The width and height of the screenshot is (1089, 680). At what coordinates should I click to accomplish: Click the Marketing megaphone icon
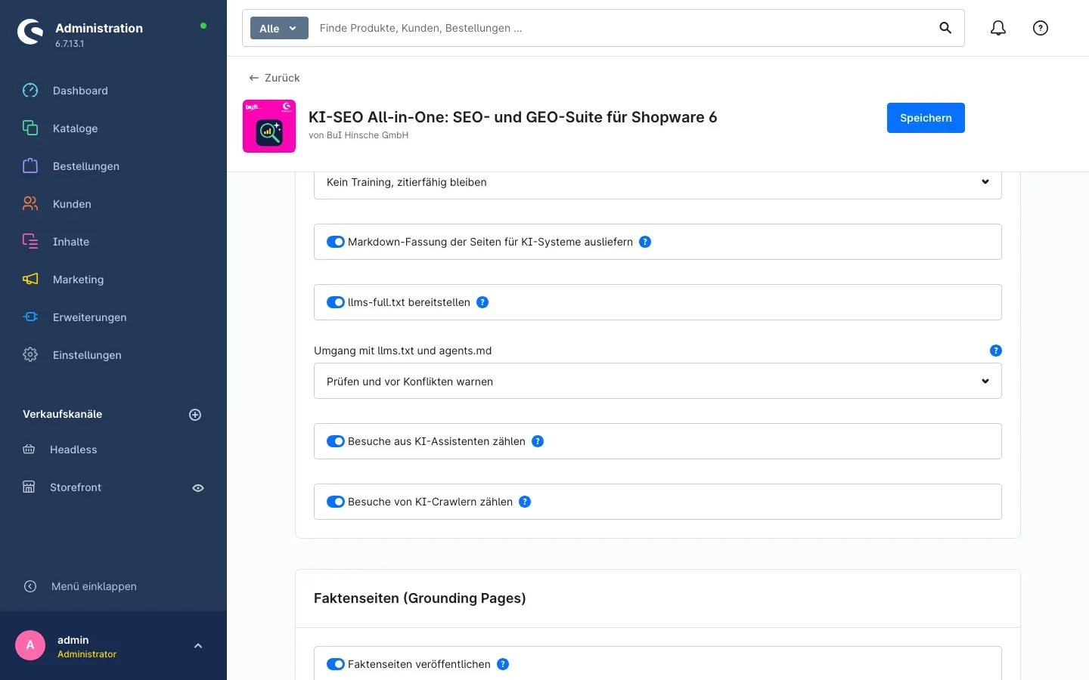tap(30, 280)
